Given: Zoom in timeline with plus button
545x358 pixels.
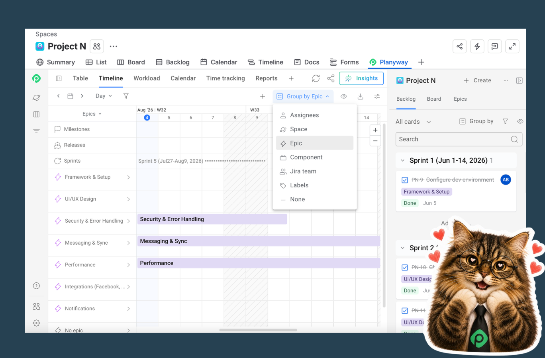Looking at the screenshot, I should pyautogui.click(x=375, y=130).
